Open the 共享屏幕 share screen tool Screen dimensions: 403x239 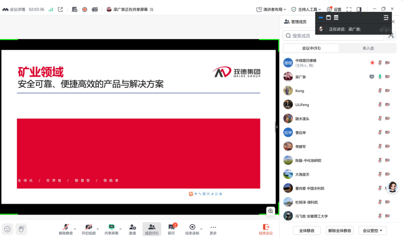tap(111, 227)
